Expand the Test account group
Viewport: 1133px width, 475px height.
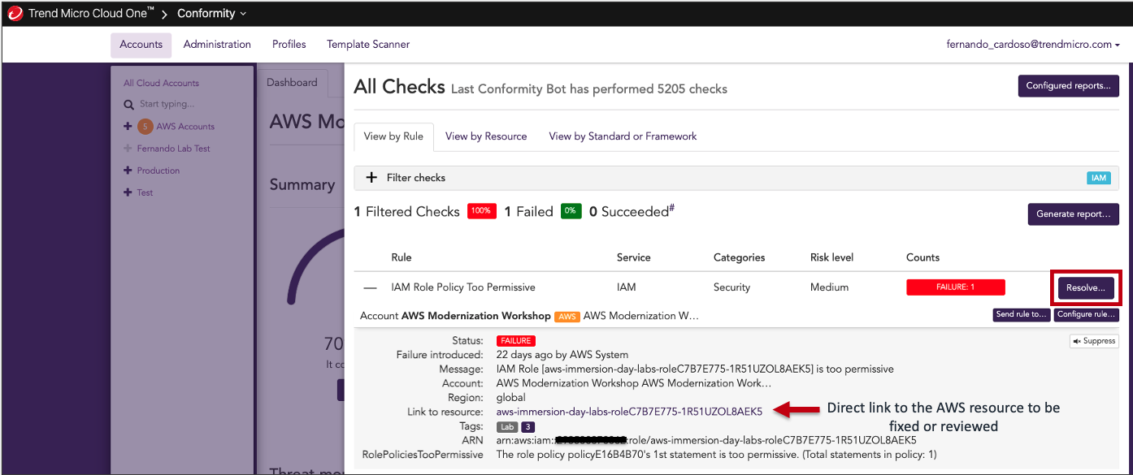[x=128, y=192]
